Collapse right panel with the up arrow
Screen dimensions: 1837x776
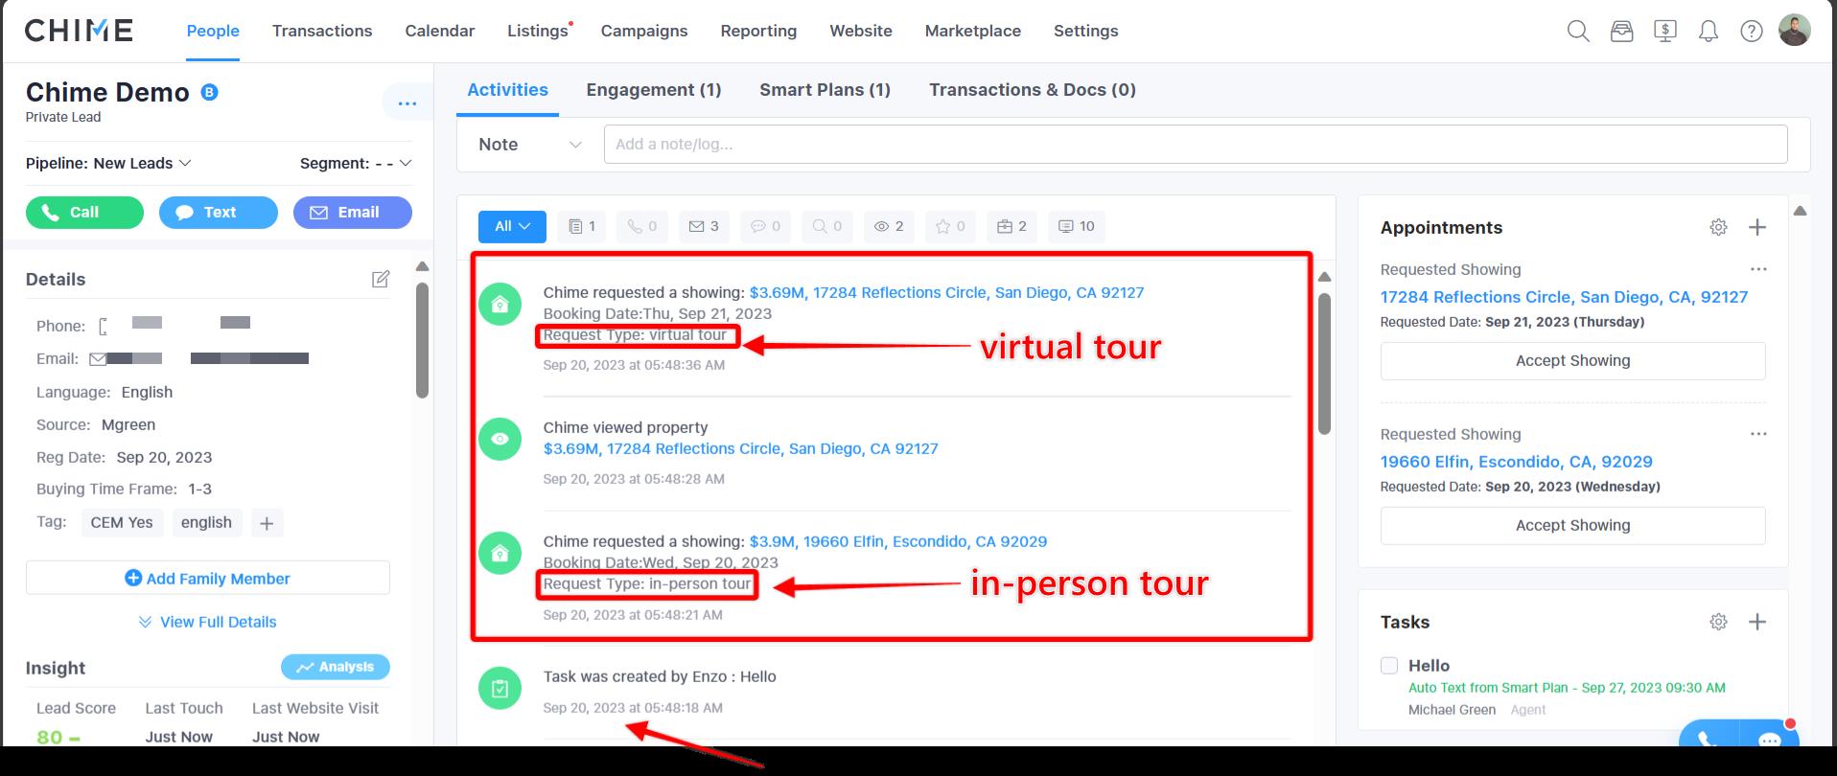pos(1801,211)
